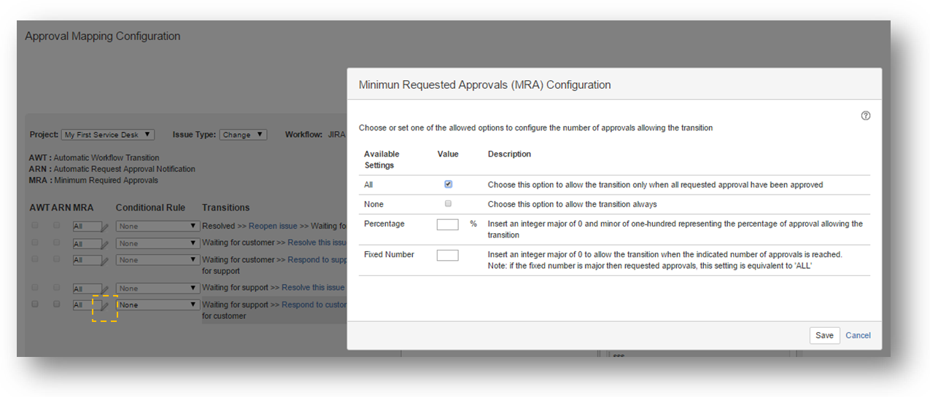This screenshot has width=930, height=397.
Task: Expand Conditional Rule dropdown in first row
Action: tap(158, 227)
